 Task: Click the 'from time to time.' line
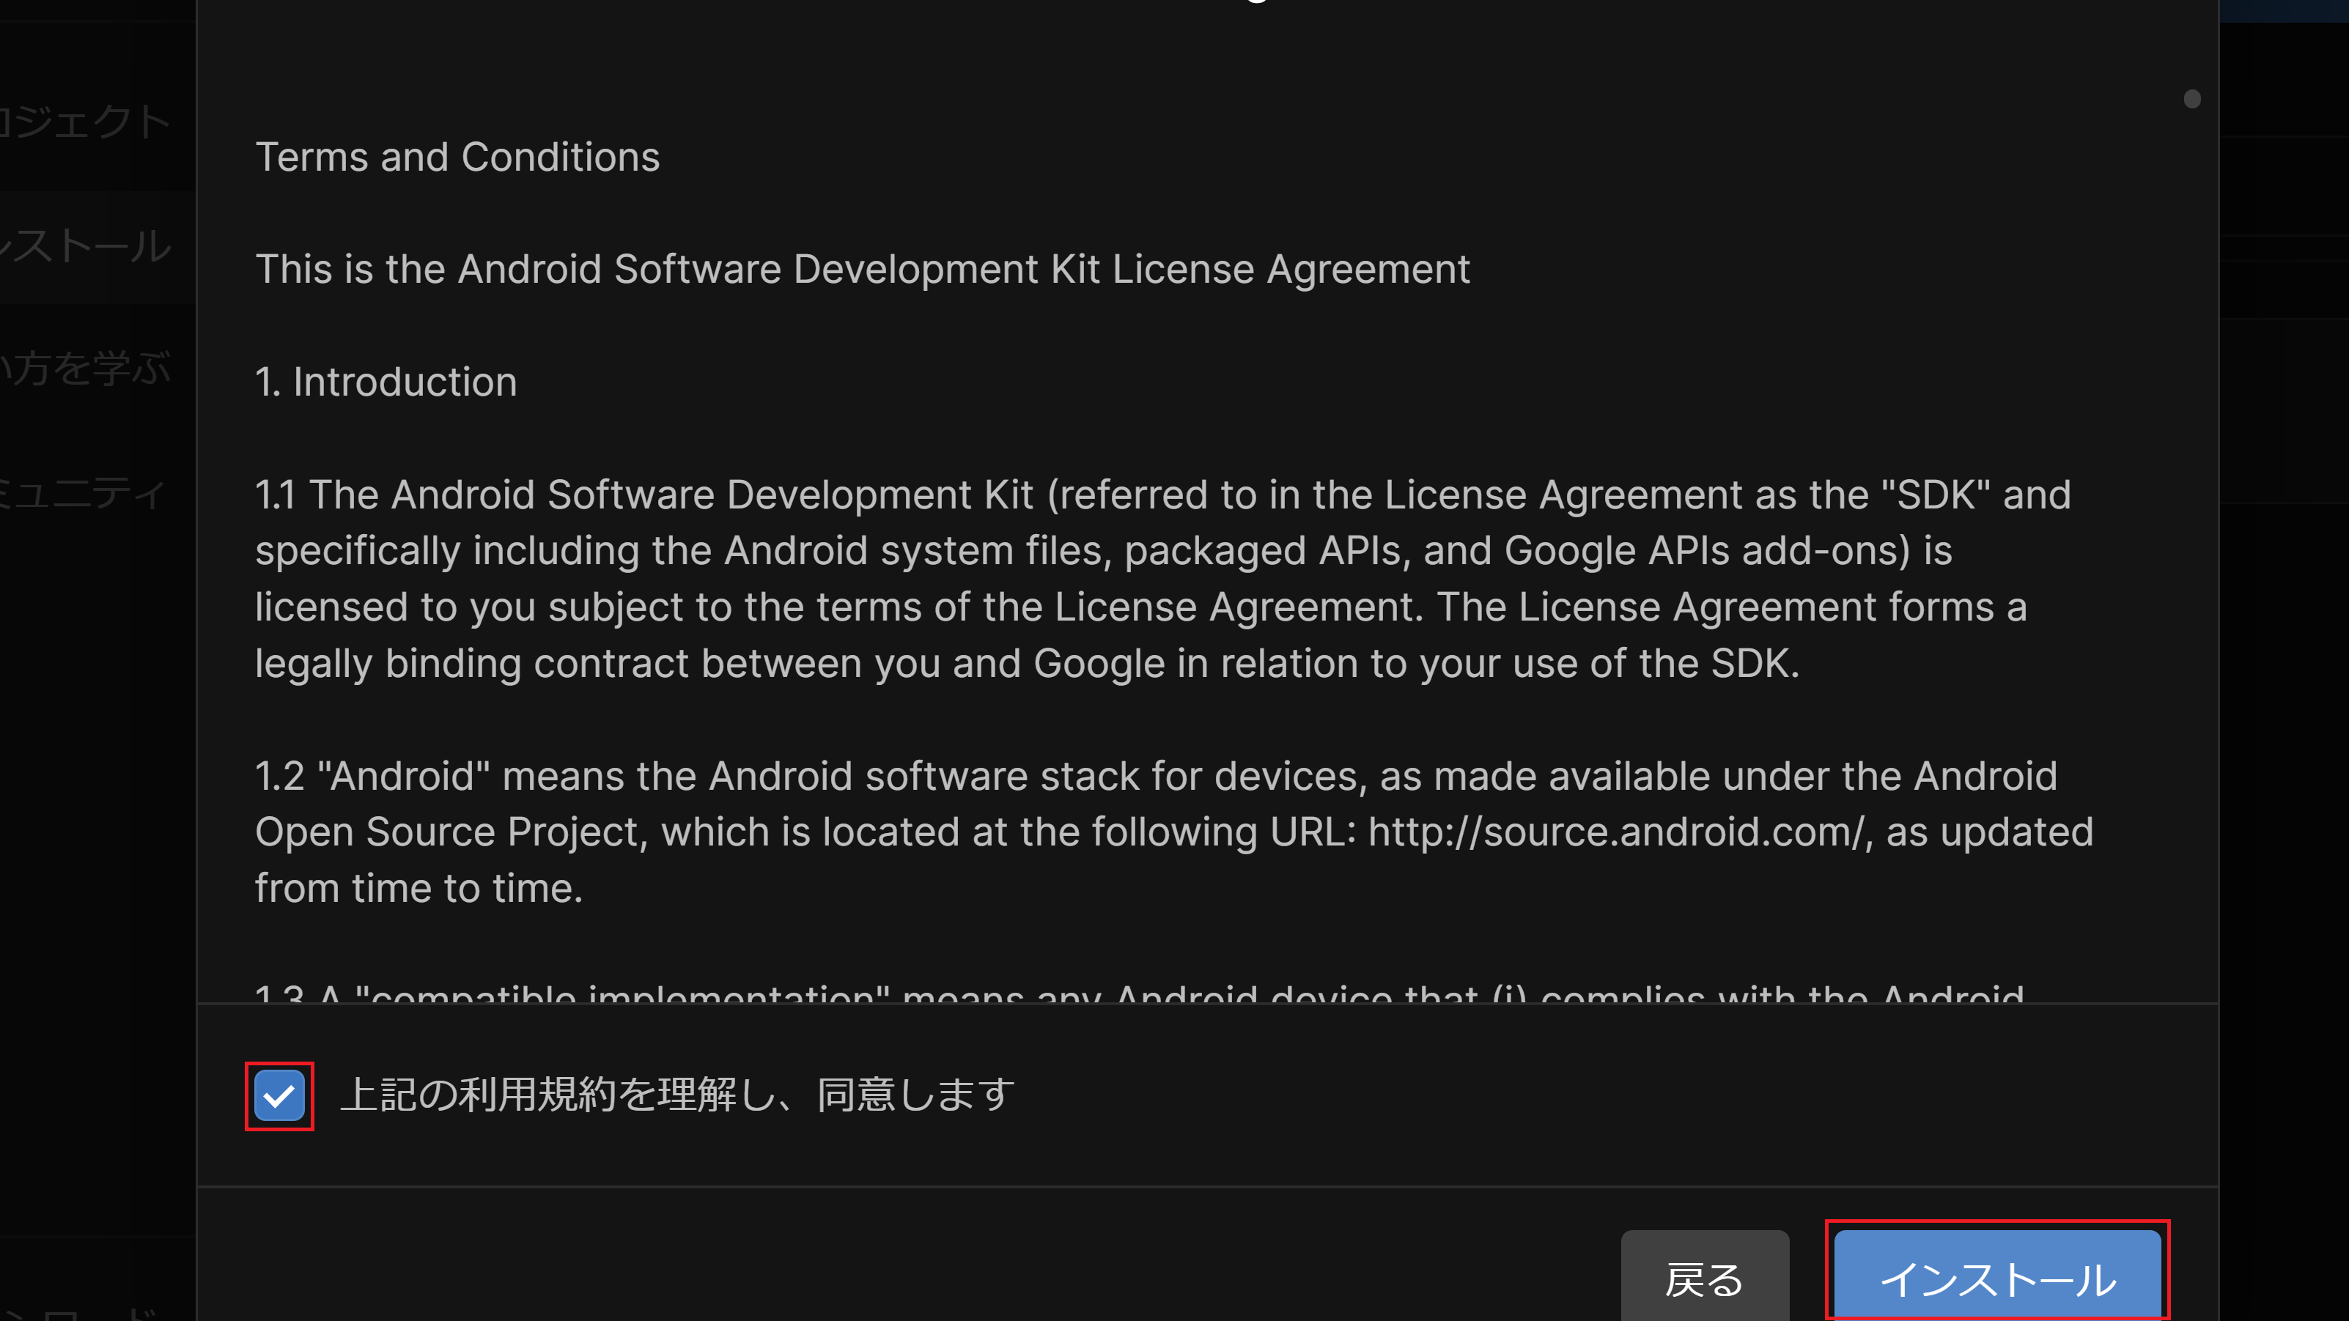click(418, 889)
